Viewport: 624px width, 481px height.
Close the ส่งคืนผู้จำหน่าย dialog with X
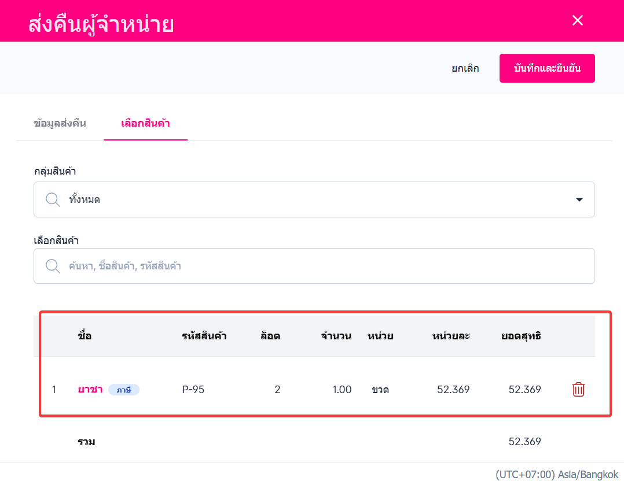click(x=577, y=21)
